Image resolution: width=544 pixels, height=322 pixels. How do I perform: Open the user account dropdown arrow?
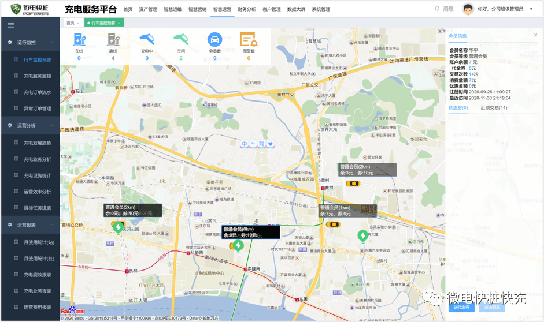pyautogui.click(x=531, y=9)
